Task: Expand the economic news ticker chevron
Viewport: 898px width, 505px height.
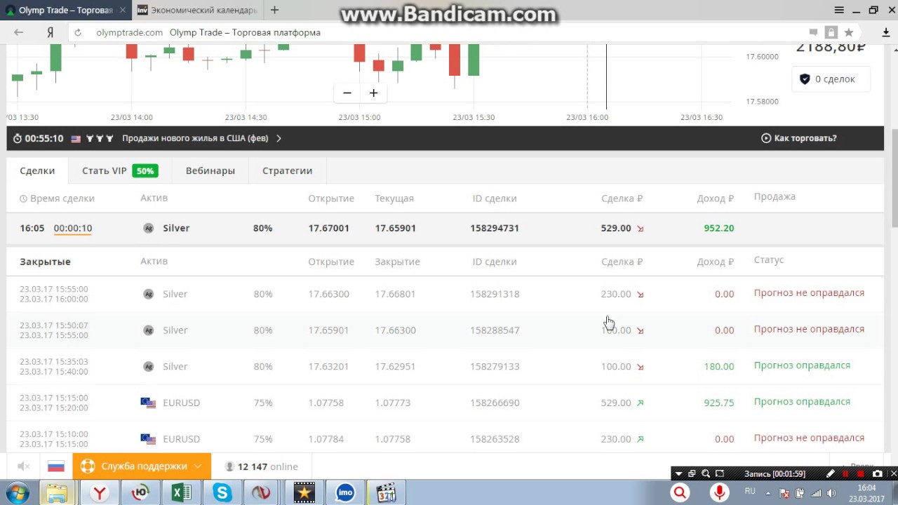Action: click(x=279, y=138)
